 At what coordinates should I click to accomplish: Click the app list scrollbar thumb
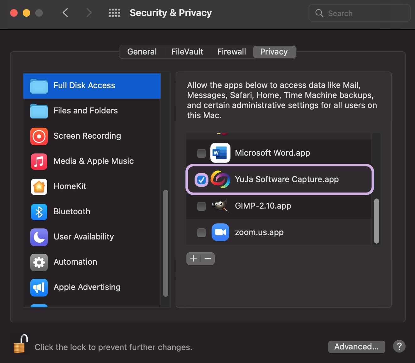coord(376,221)
